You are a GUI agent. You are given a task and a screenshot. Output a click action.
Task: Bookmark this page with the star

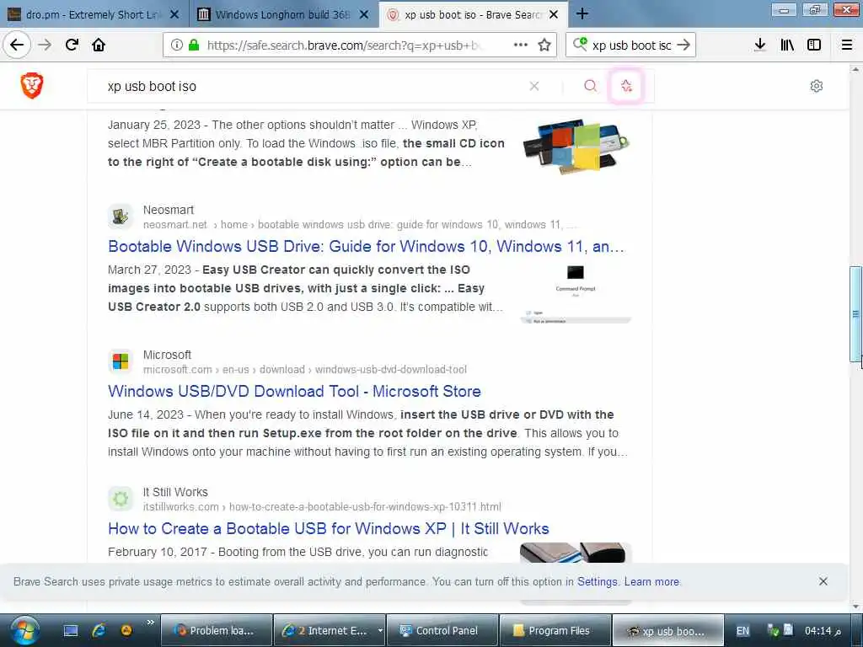(544, 45)
